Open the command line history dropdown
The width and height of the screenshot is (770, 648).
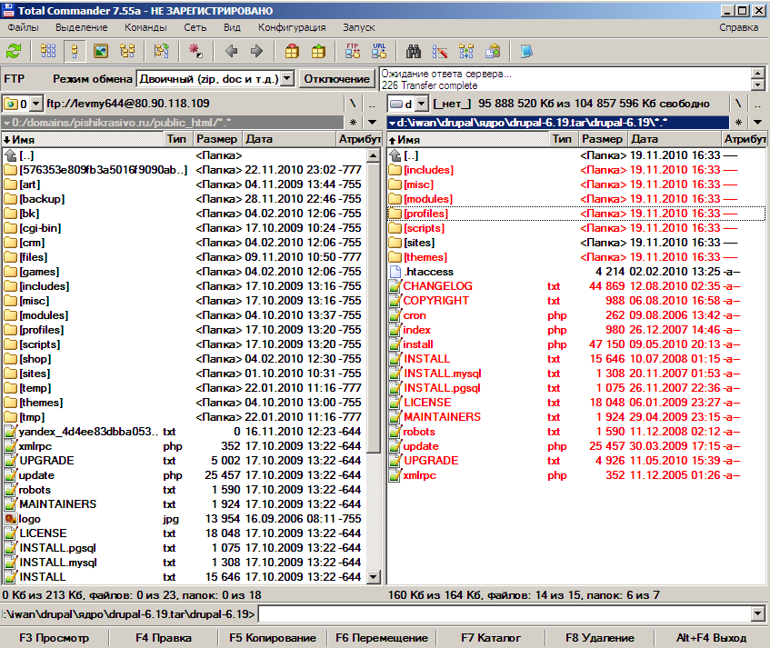(x=757, y=613)
